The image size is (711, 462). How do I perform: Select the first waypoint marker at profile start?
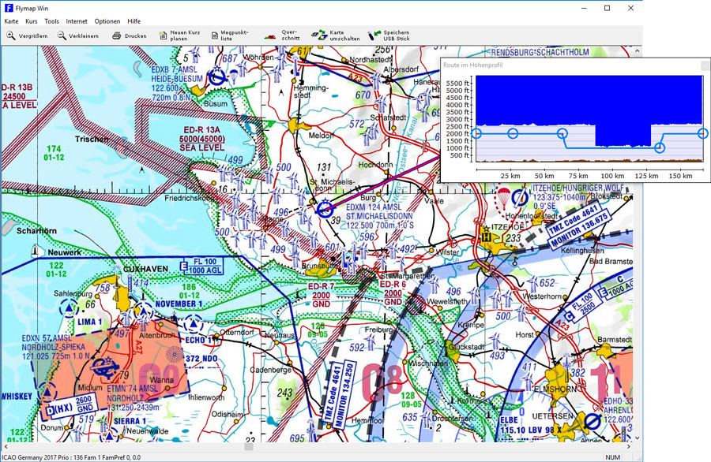476,133
